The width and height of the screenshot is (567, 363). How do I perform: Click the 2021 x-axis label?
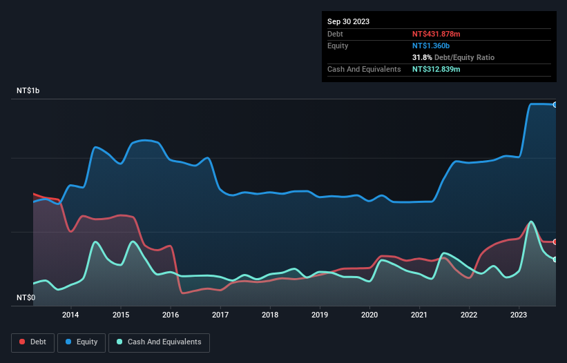[419, 315]
